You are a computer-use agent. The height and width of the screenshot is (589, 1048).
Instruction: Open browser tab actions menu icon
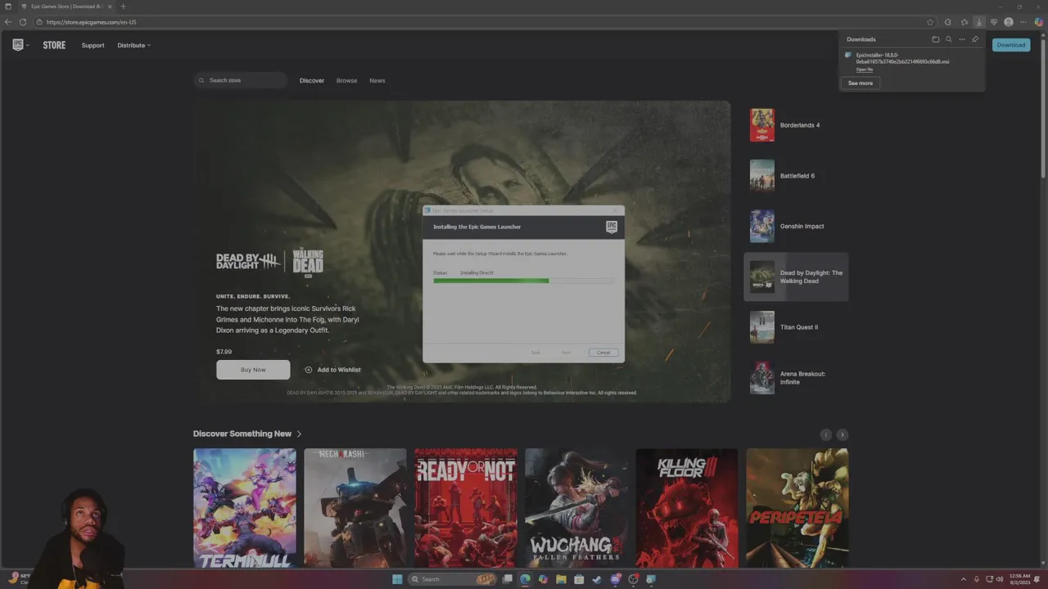8,7
